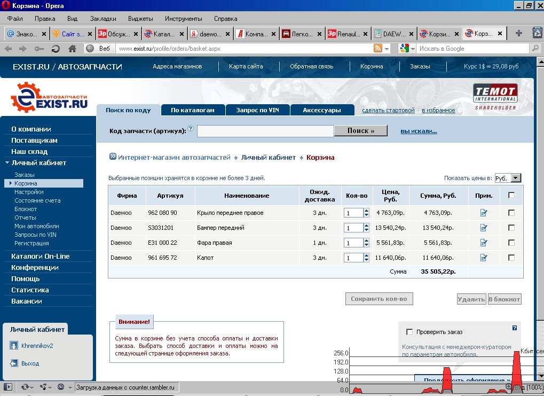Tick checkbox for Крыло переднее правое row
Viewport: 544px width, 396px height.
coord(511,213)
